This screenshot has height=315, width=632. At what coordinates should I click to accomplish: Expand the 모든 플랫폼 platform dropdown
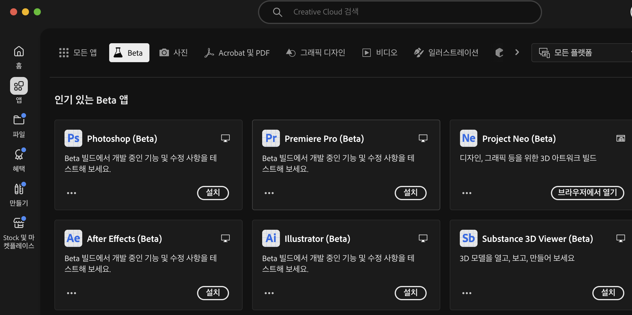pyautogui.click(x=582, y=53)
